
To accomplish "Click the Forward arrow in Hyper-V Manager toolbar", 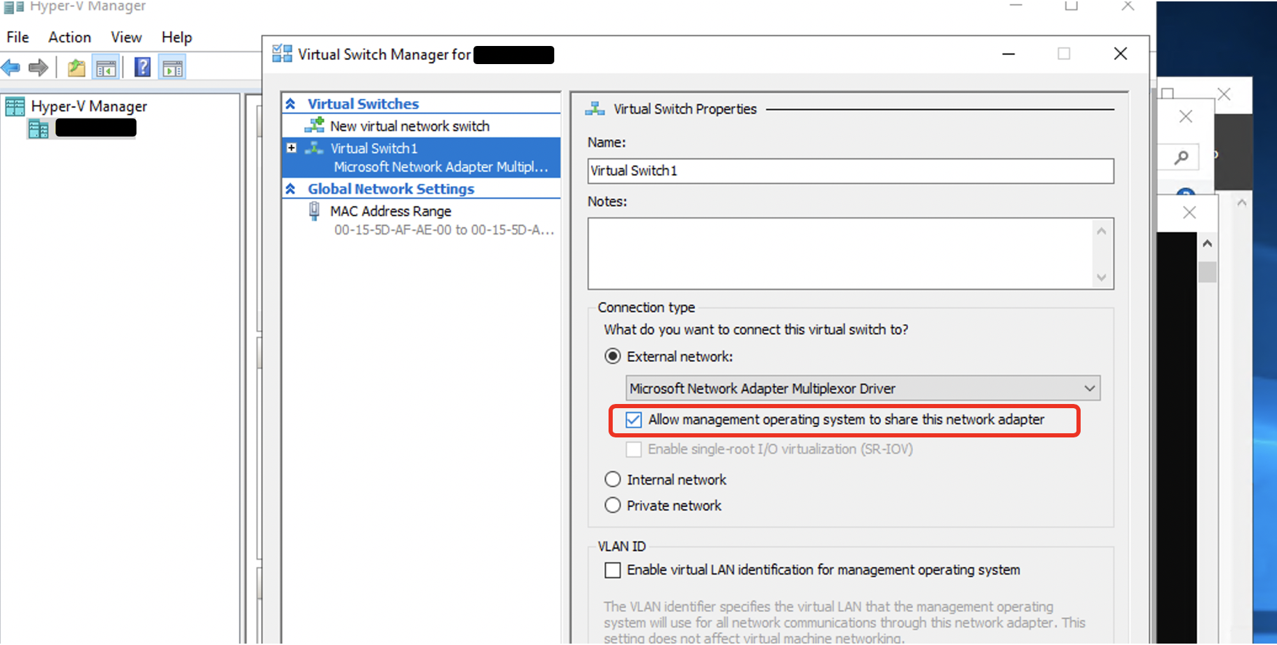I will (x=38, y=68).
